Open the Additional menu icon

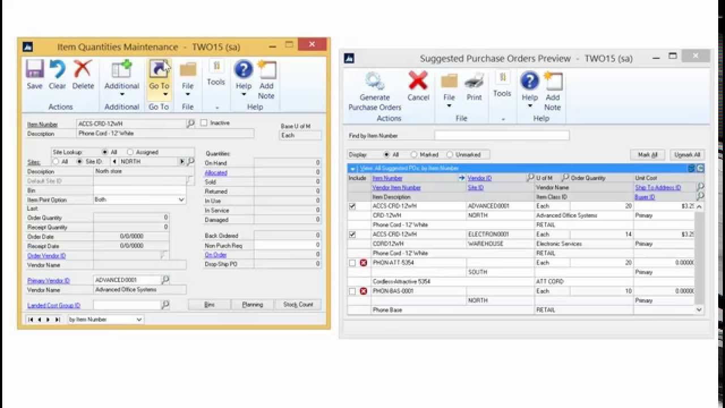coord(121,69)
